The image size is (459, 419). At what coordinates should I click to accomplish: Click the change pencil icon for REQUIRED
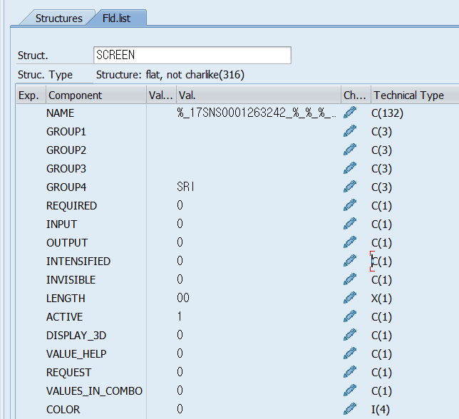point(350,205)
